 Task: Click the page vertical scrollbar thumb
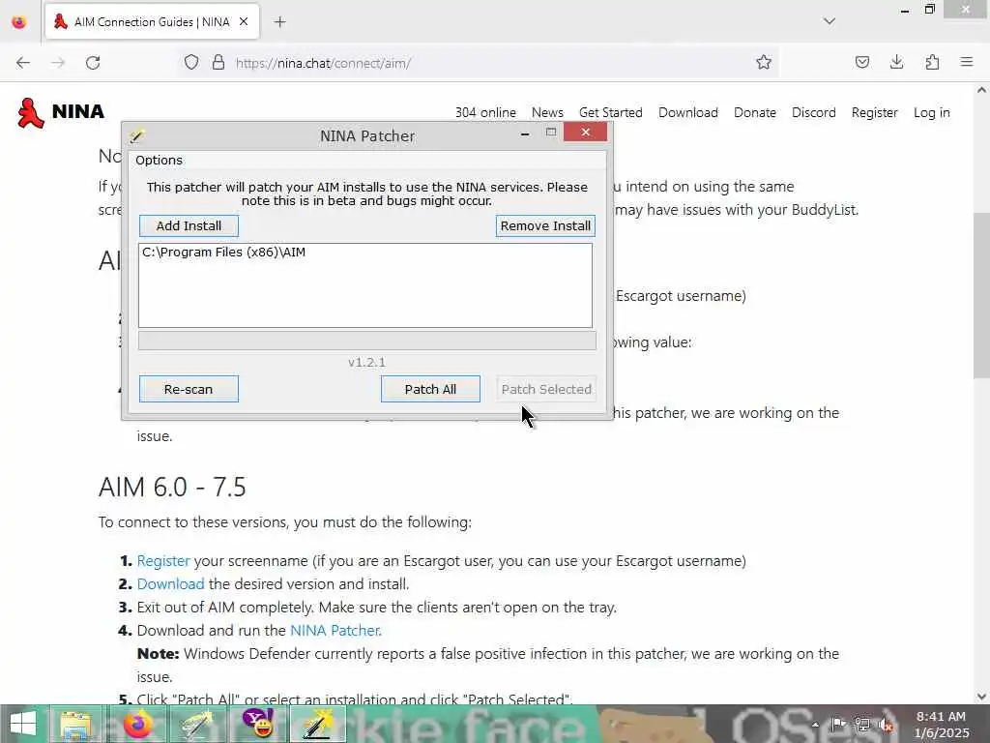pos(982,296)
